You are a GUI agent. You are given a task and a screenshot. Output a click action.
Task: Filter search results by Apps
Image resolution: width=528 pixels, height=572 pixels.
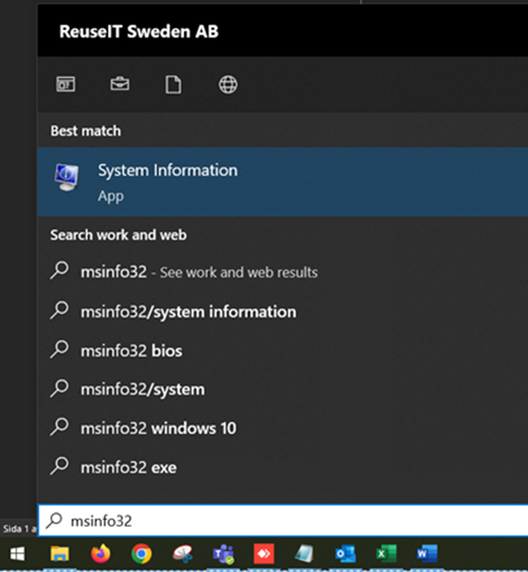(66, 84)
